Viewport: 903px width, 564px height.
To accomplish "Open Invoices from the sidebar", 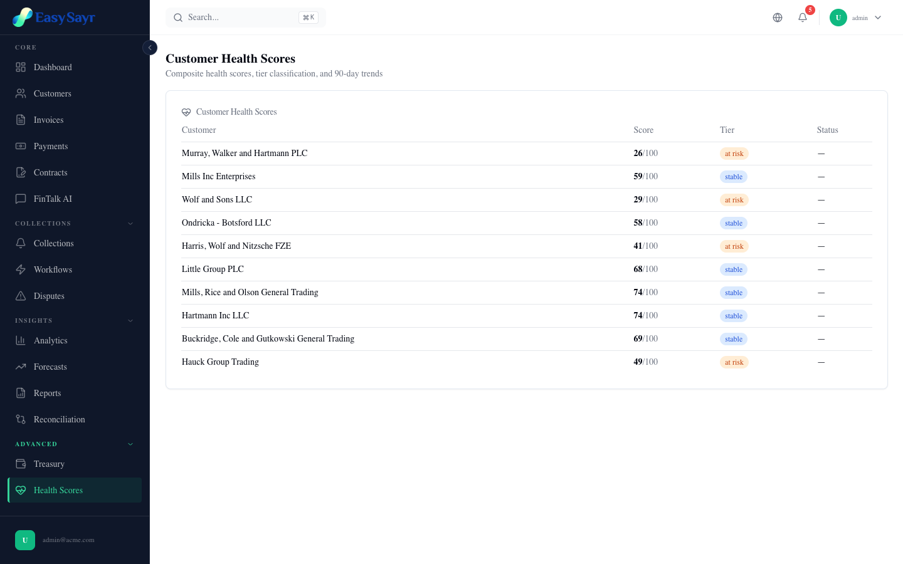I will pyautogui.click(x=48, y=120).
